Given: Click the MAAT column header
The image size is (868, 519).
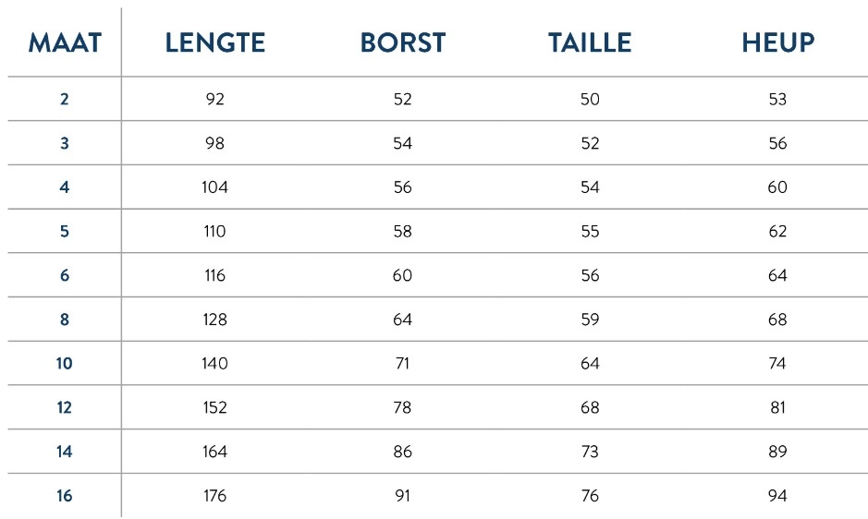Looking at the screenshot, I should 64,42.
